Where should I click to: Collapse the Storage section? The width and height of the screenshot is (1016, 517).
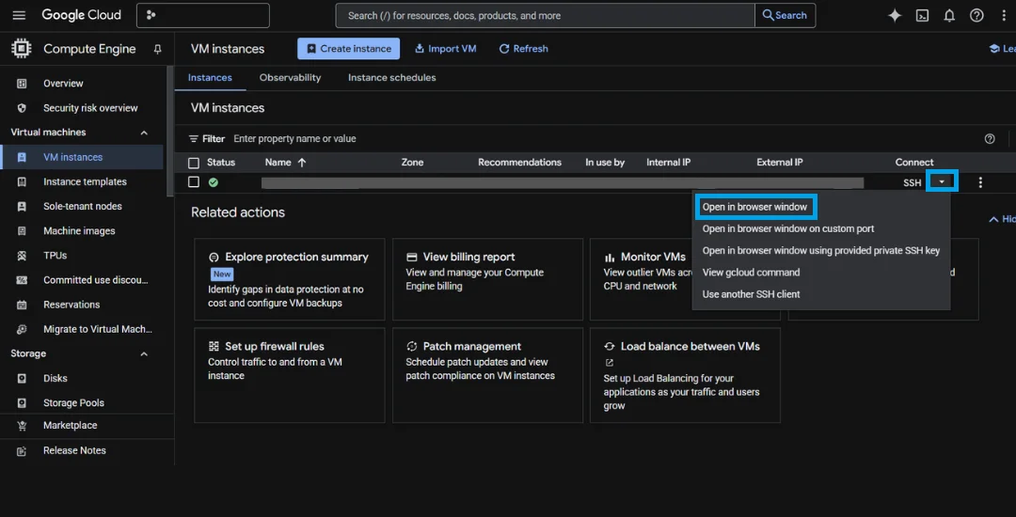(x=144, y=354)
